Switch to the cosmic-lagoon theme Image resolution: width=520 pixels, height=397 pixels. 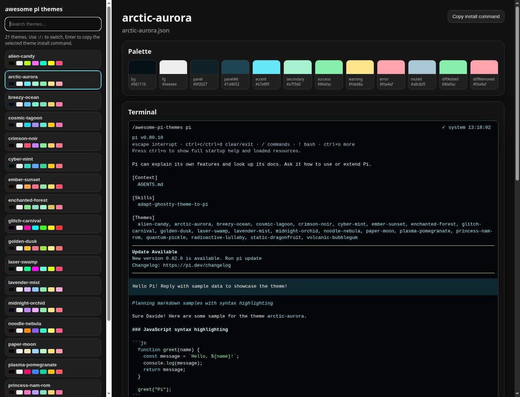(x=53, y=121)
